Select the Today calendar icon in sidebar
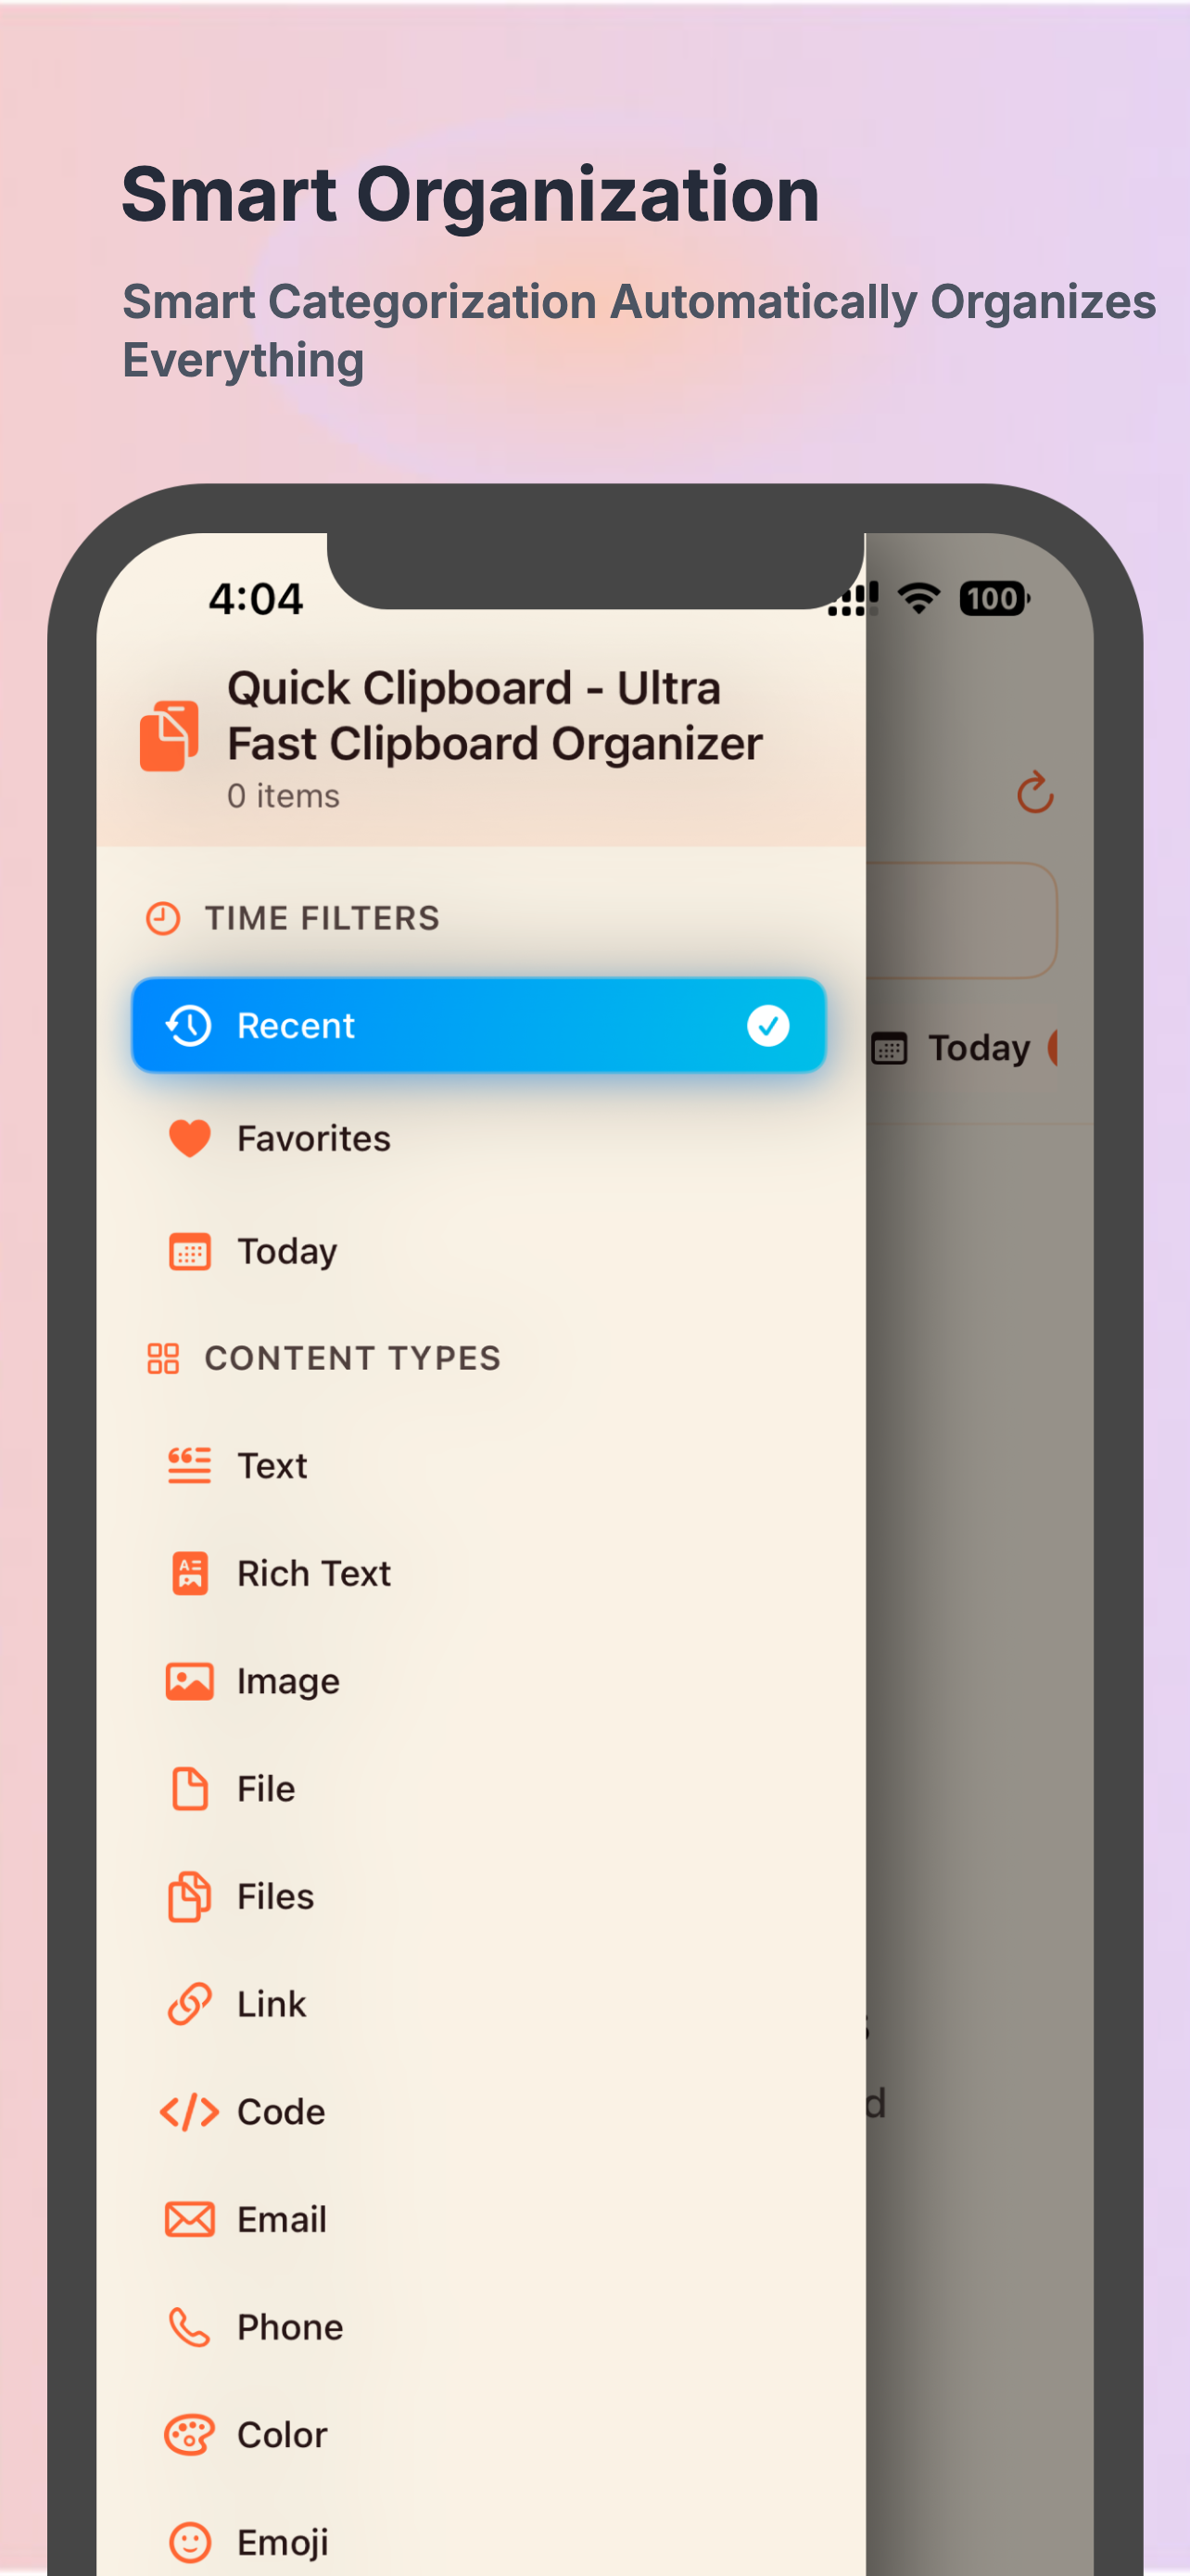Image resolution: width=1190 pixels, height=2576 pixels. [190, 1251]
